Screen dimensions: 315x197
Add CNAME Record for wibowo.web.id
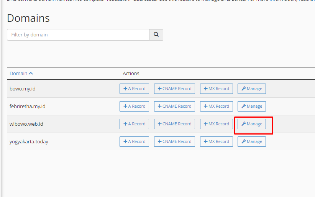(x=174, y=124)
